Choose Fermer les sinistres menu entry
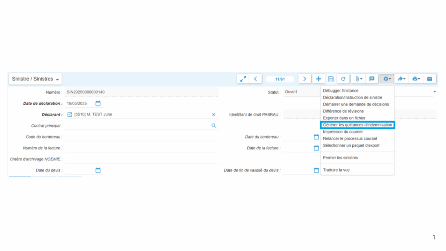Image resolution: width=446 pixels, height=251 pixels. click(x=340, y=158)
